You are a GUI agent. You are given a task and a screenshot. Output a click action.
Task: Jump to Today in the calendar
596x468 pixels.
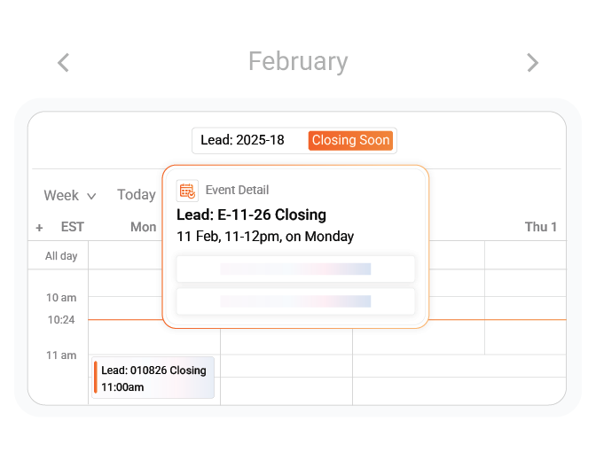pyautogui.click(x=136, y=195)
